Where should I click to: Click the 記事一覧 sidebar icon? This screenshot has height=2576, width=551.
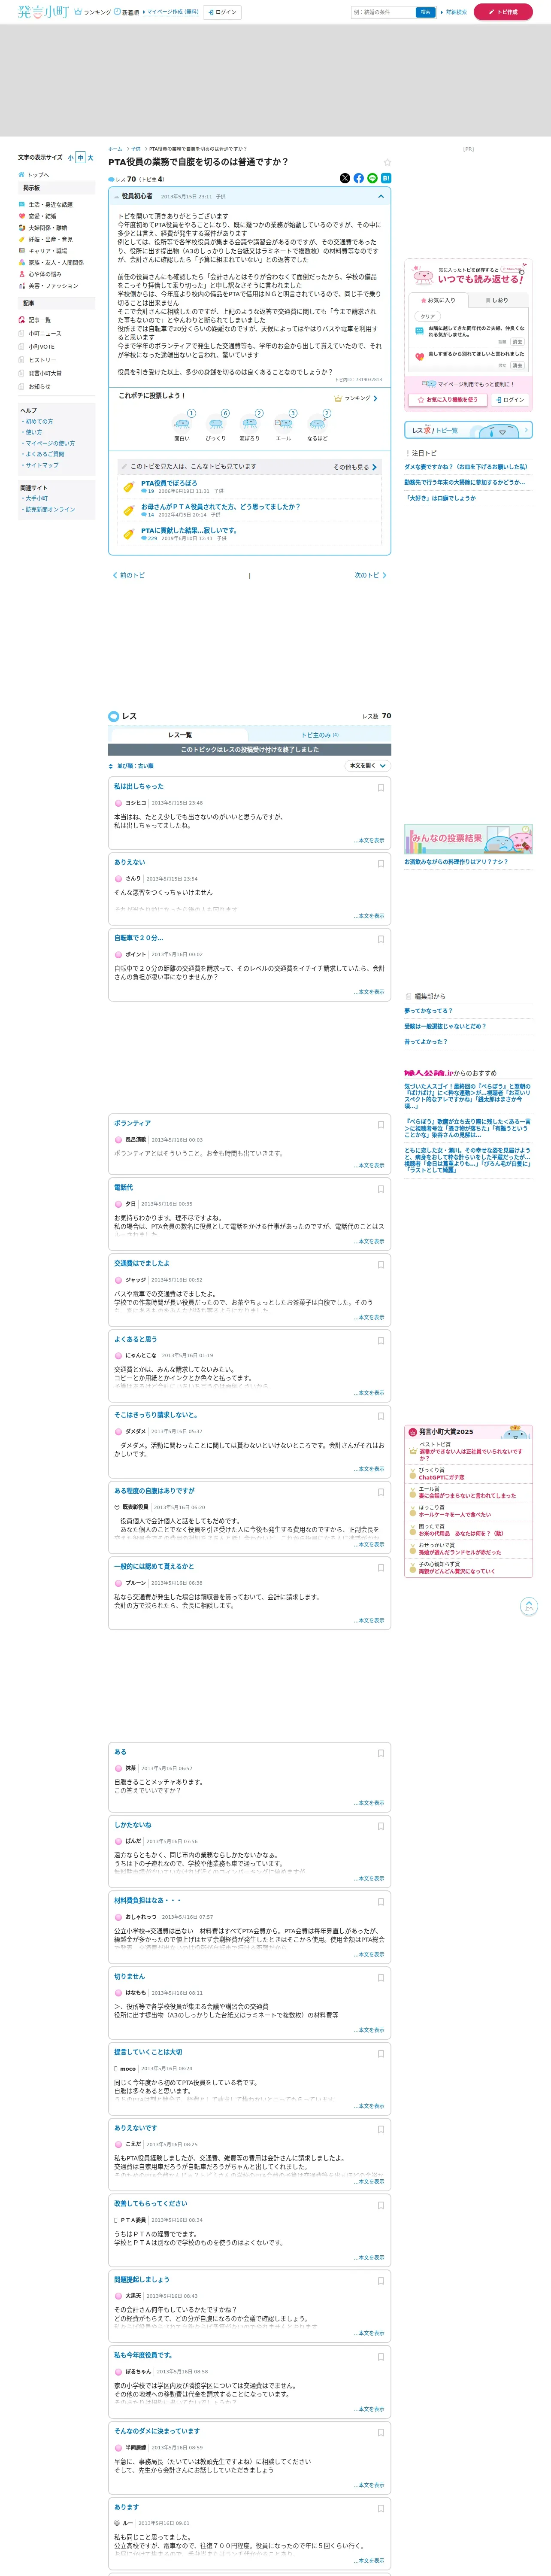pos(22,320)
